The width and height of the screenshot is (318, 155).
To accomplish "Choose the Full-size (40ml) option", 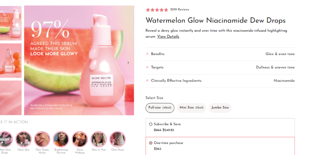I will (160, 108).
